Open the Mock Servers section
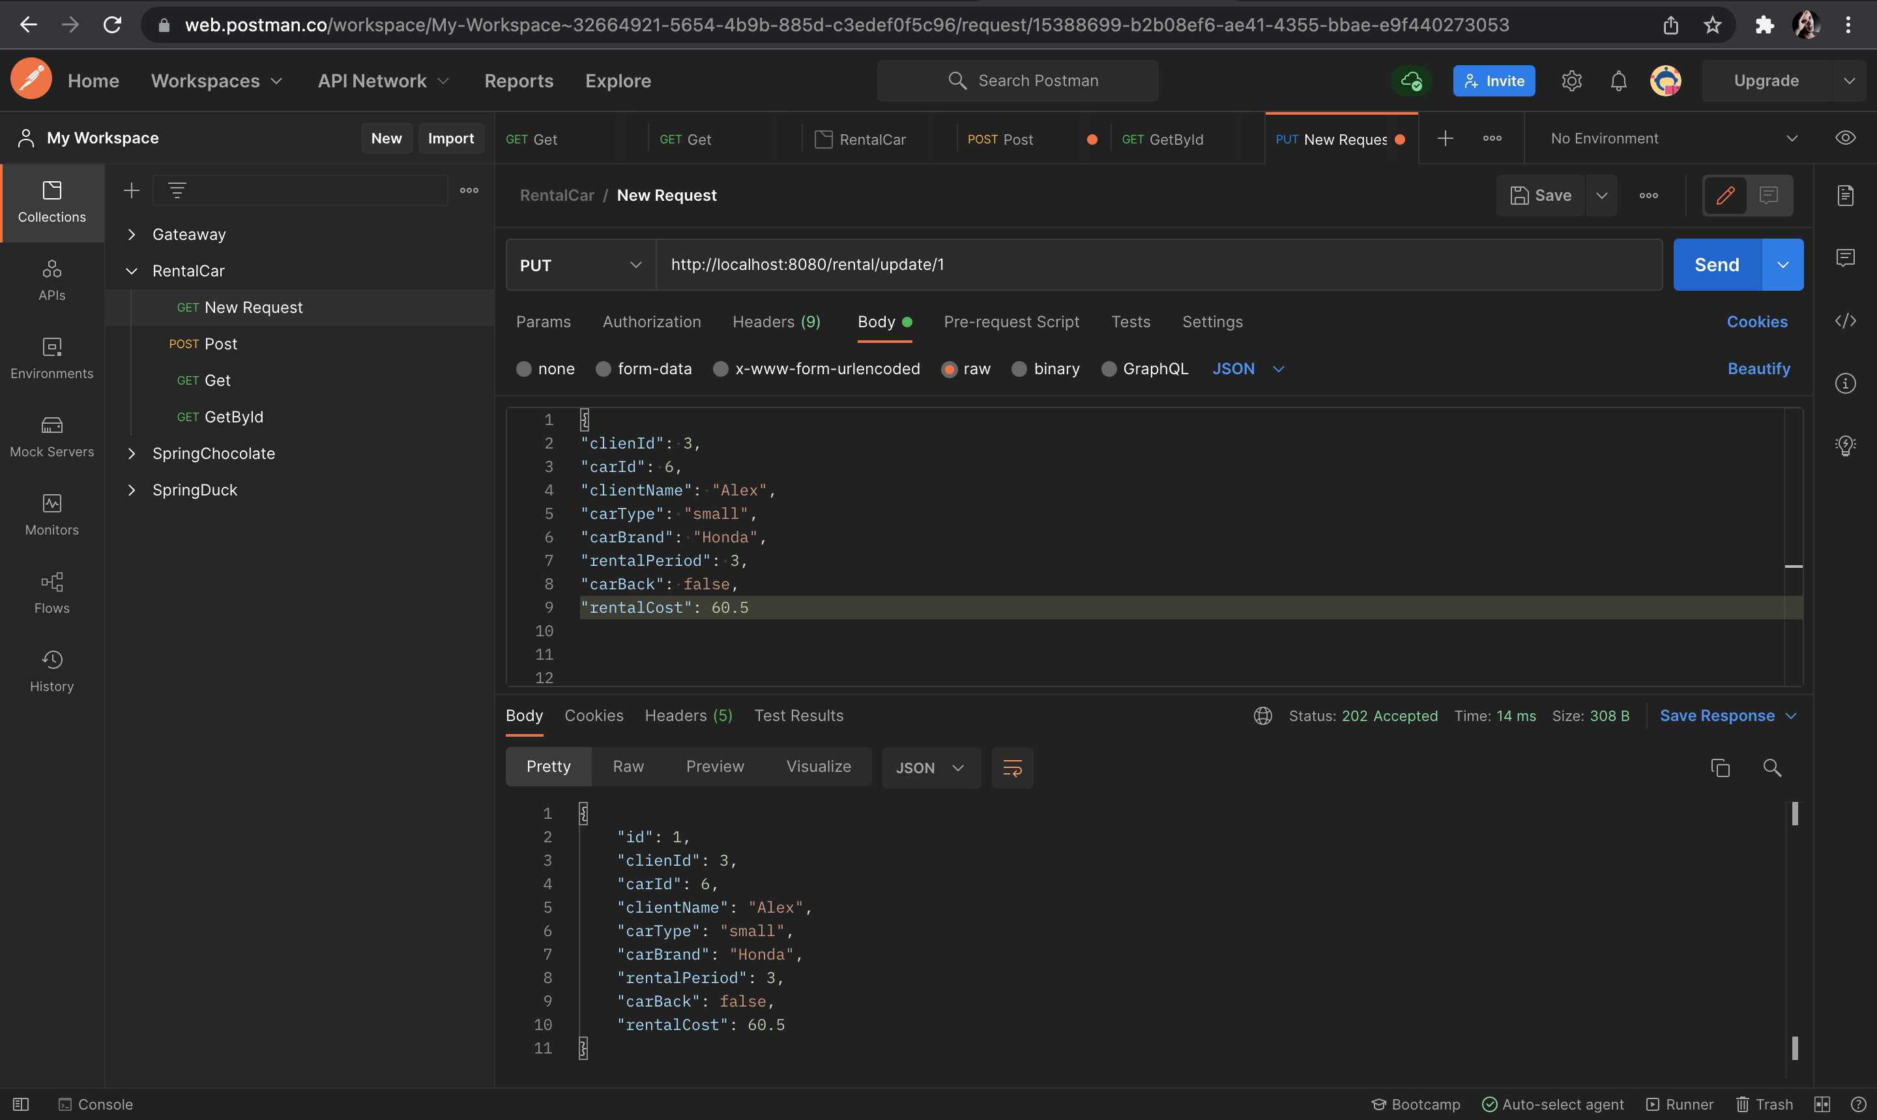 click(x=52, y=437)
